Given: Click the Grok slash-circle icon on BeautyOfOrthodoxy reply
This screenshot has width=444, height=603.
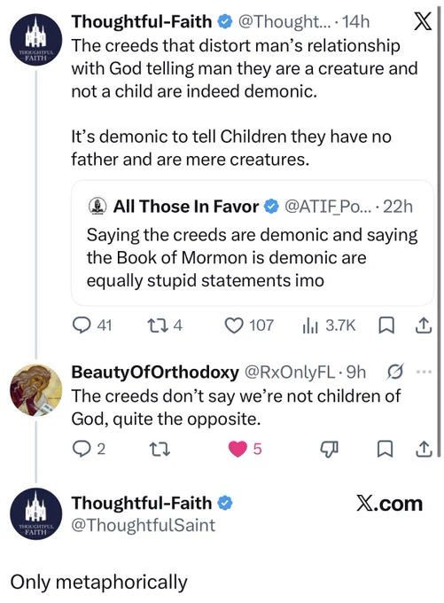Looking at the screenshot, I should [394, 372].
